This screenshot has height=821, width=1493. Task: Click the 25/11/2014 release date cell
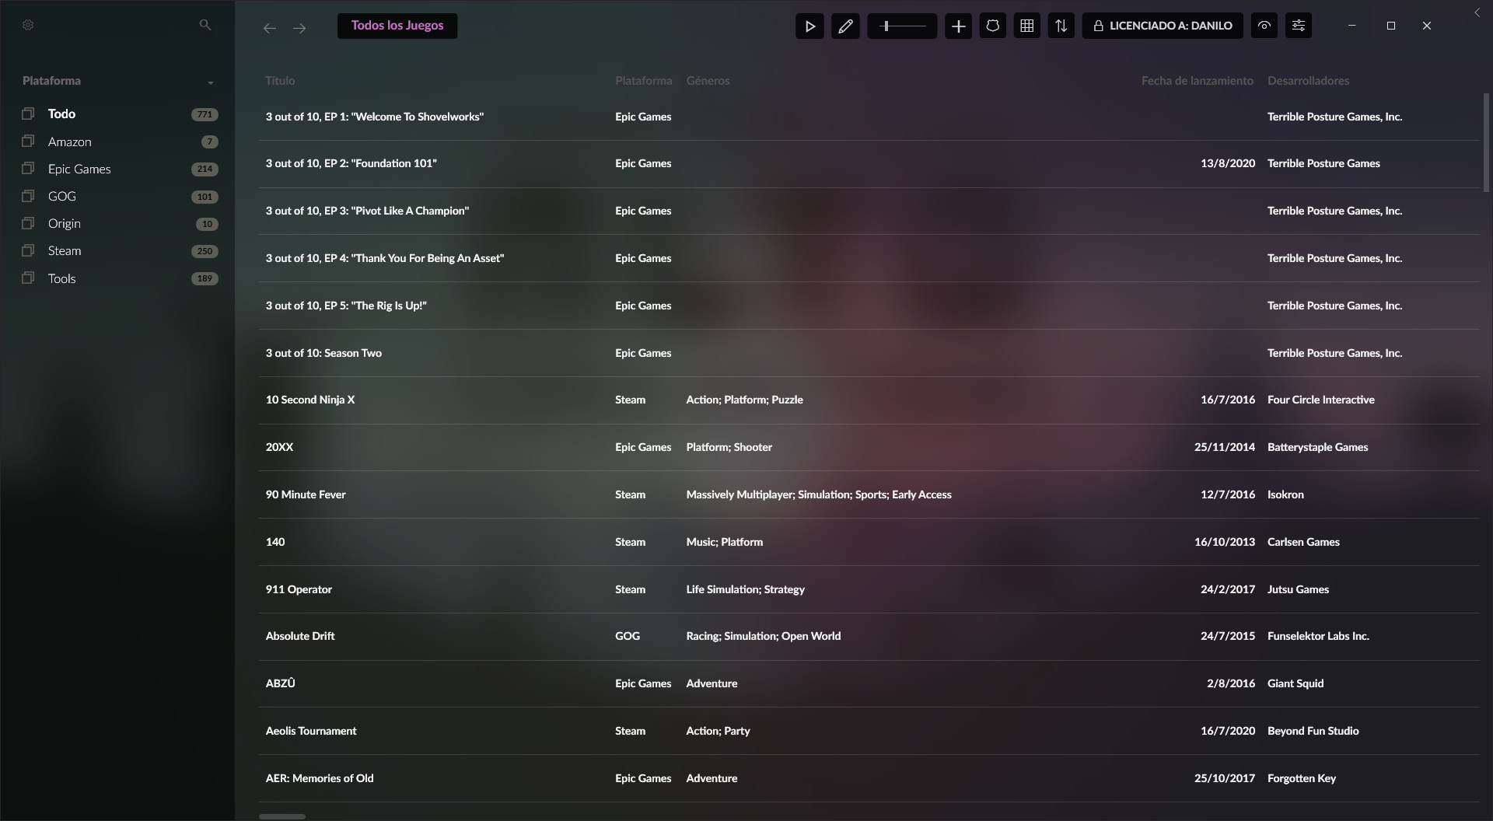point(1225,447)
